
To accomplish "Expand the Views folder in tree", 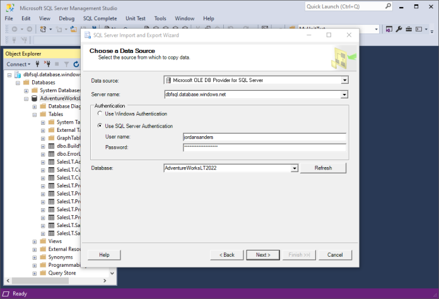I will pyautogui.click(x=35, y=241).
